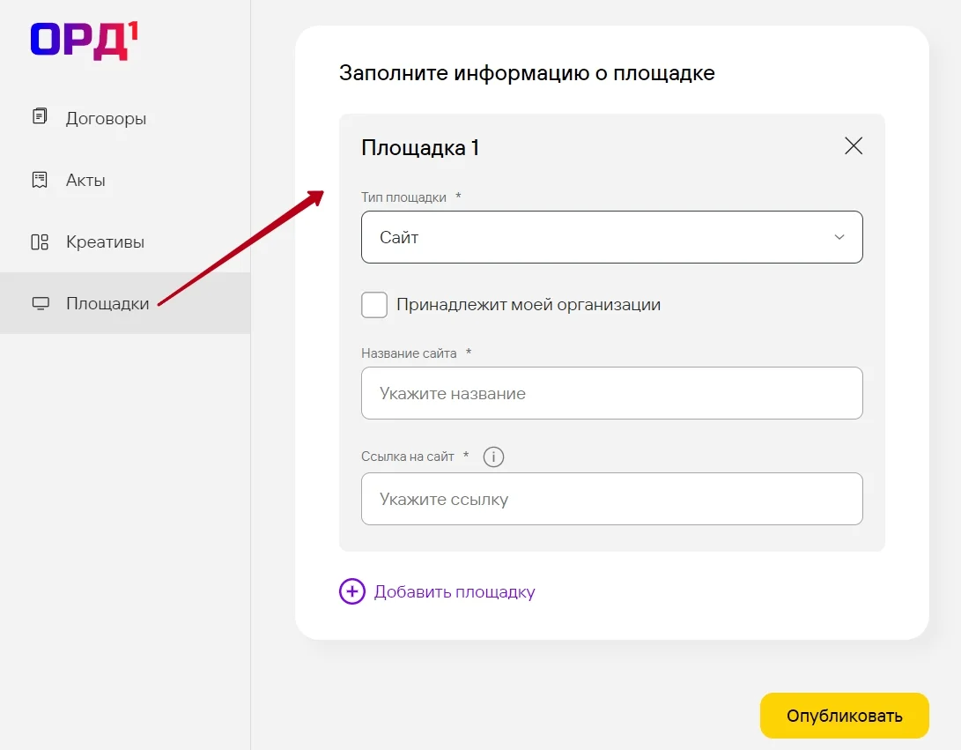
Task: Click the Добавить площадку link
Action: coord(455,592)
